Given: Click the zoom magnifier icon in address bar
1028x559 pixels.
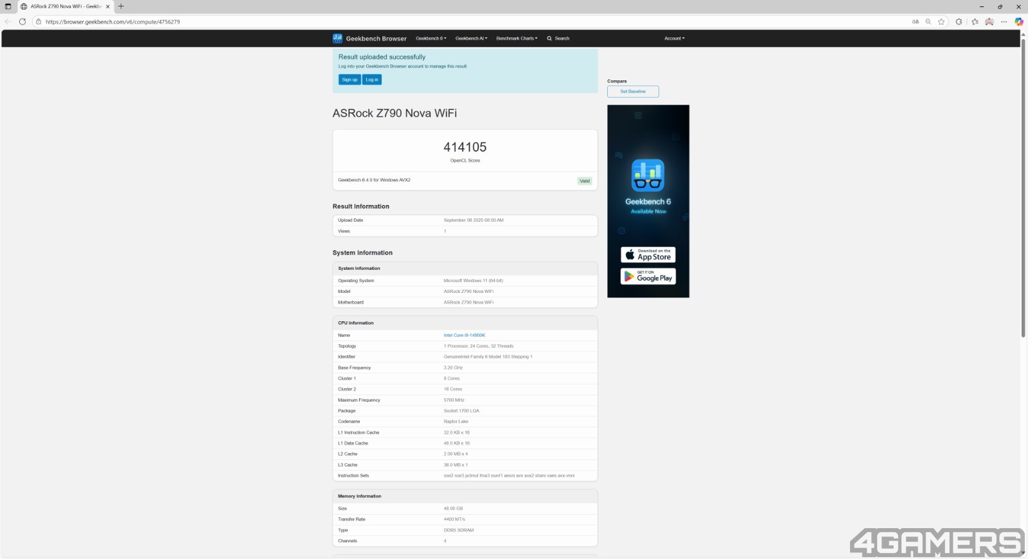Looking at the screenshot, I should point(928,22).
